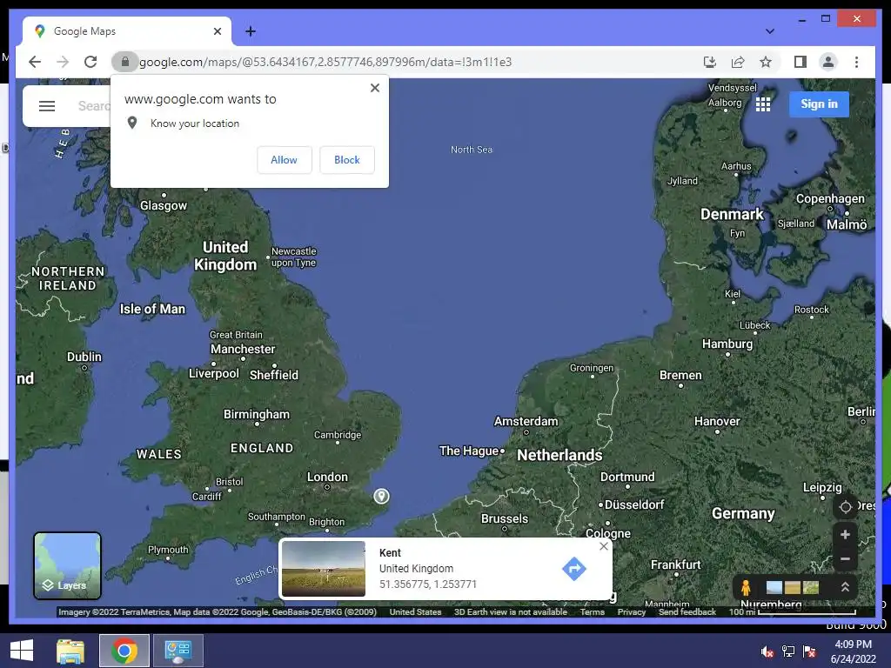The width and height of the screenshot is (891, 668).
Task: Click the Chrome taskbar icon
Action: tap(124, 651)
